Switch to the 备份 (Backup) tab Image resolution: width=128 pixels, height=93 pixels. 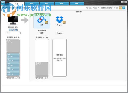pos(32,4)
